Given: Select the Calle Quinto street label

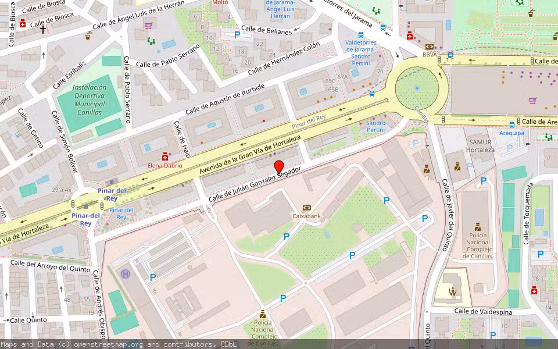Looking at the screenshot, I should pyautogui.click(x=28, y=320).
